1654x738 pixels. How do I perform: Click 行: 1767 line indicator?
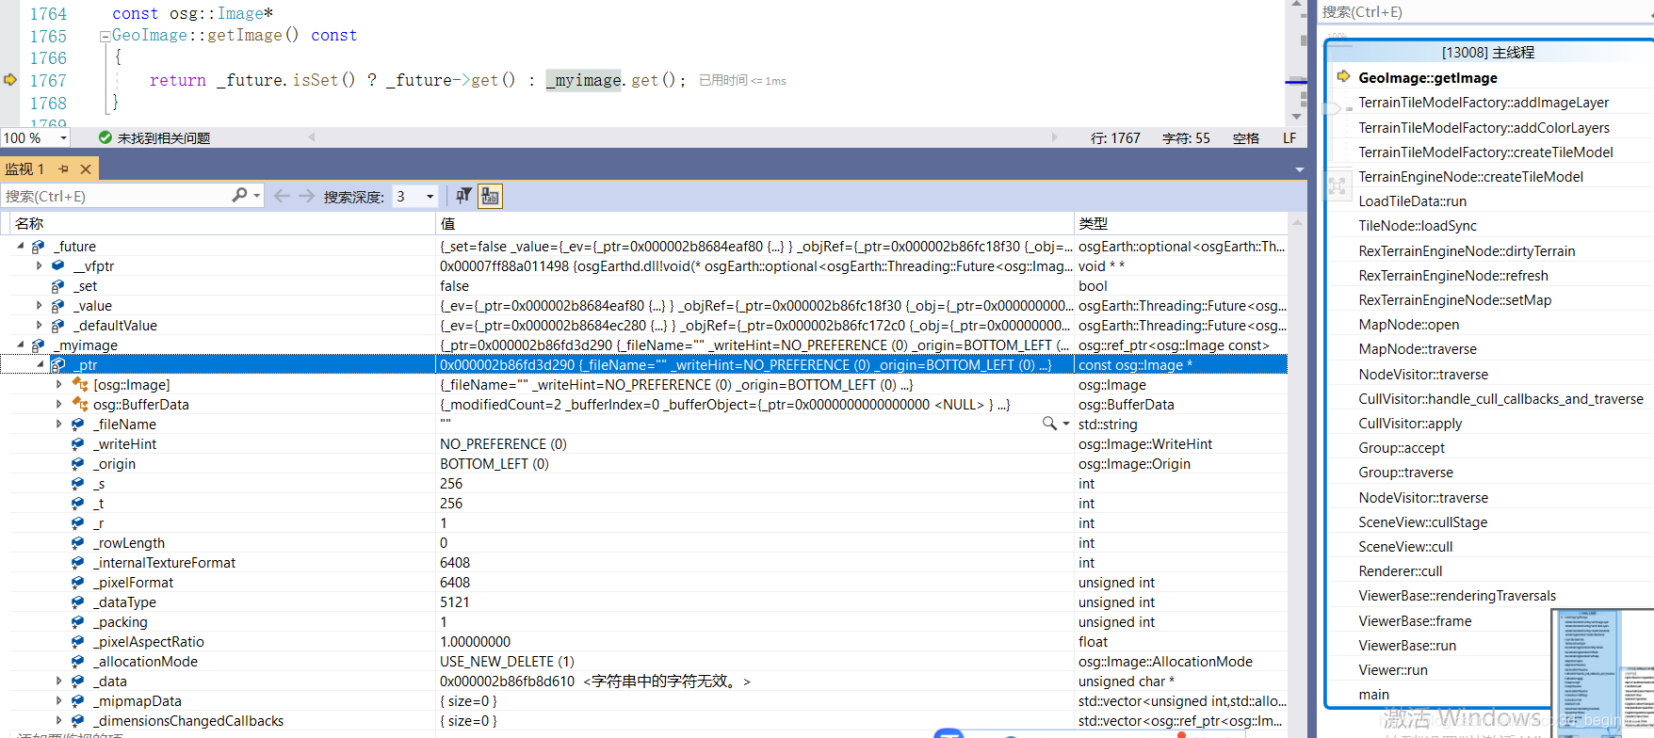(1115, 137)
